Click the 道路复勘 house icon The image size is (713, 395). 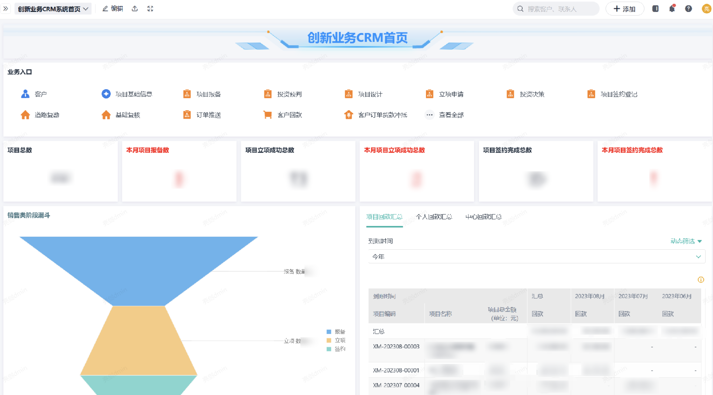pos(25,115)
